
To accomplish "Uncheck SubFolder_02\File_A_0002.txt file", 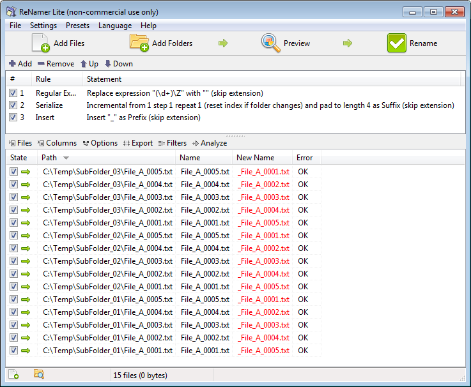I will [x=13, y=274].
